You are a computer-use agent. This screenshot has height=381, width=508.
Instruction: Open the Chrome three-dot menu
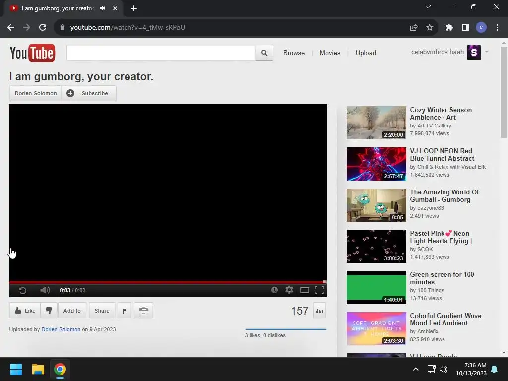[x=497, y=28]
